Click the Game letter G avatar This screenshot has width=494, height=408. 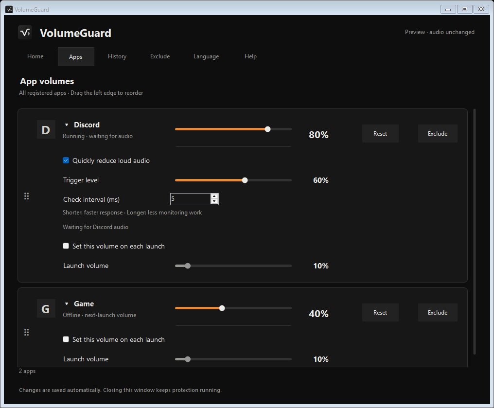point(46,308)
